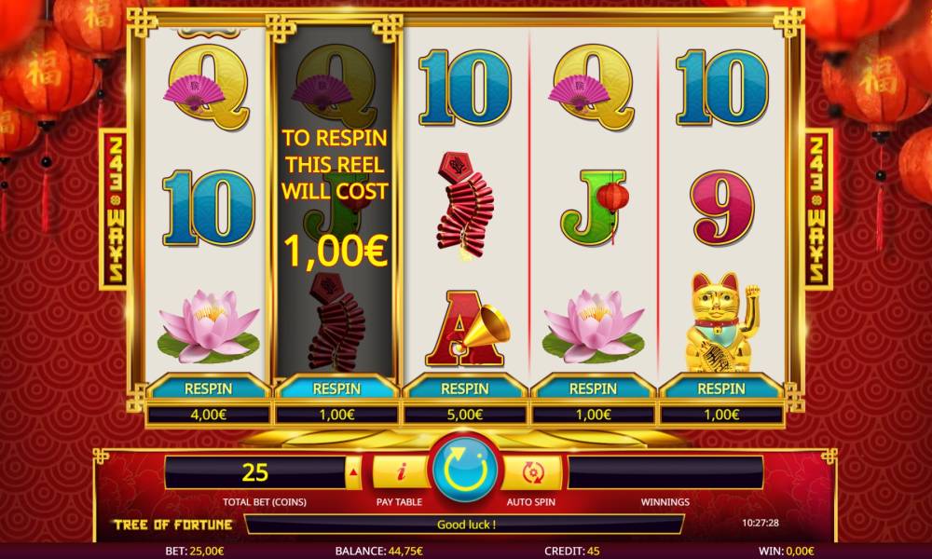Click the Good luck message bar
This screenshot has height=559, width=932.
(x=465, y=525)
